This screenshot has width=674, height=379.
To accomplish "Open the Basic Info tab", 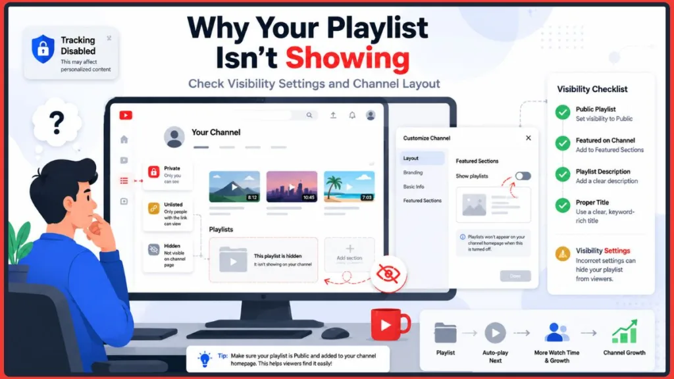I will click(413, 186).
